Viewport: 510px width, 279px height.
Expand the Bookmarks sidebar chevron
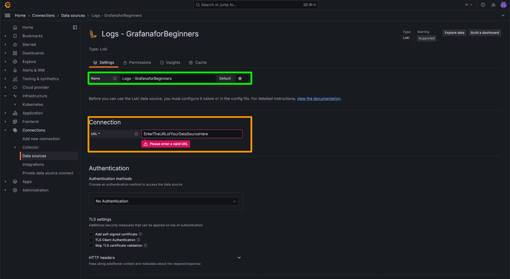tap(5, 36)
